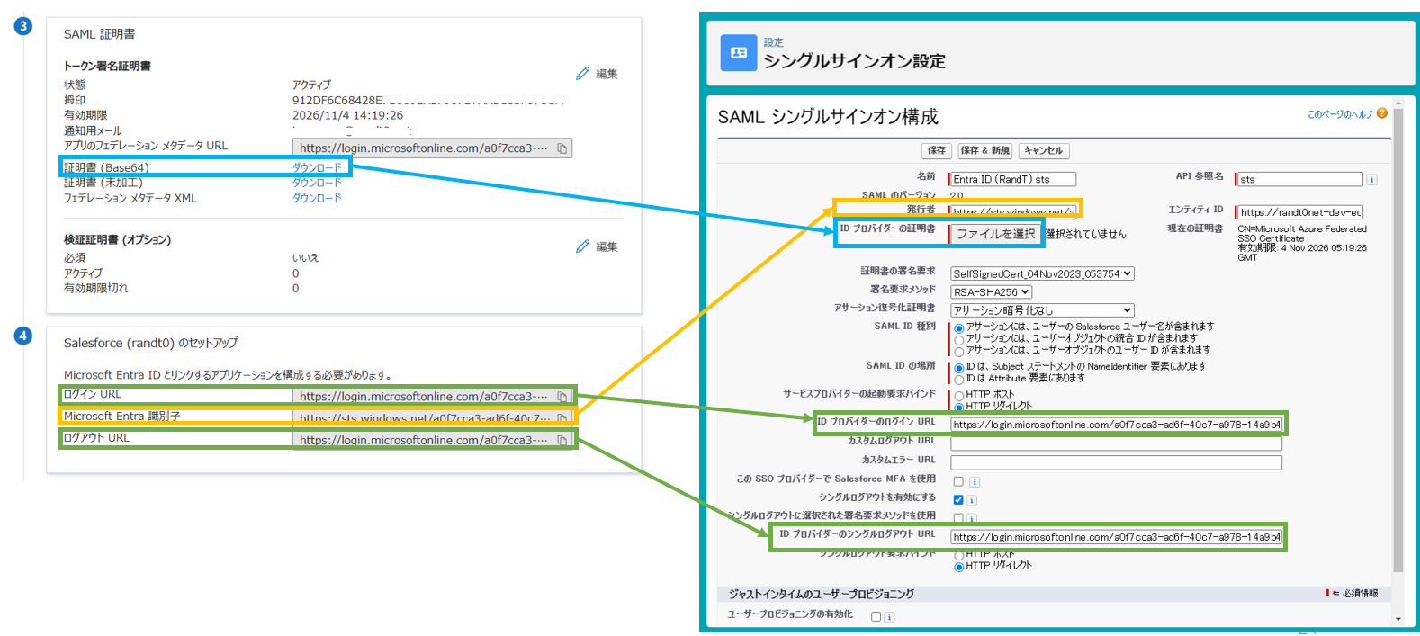Download the 証明書 (Base64)
Viewport: 1420px width, 636px height.
[317, 167]
